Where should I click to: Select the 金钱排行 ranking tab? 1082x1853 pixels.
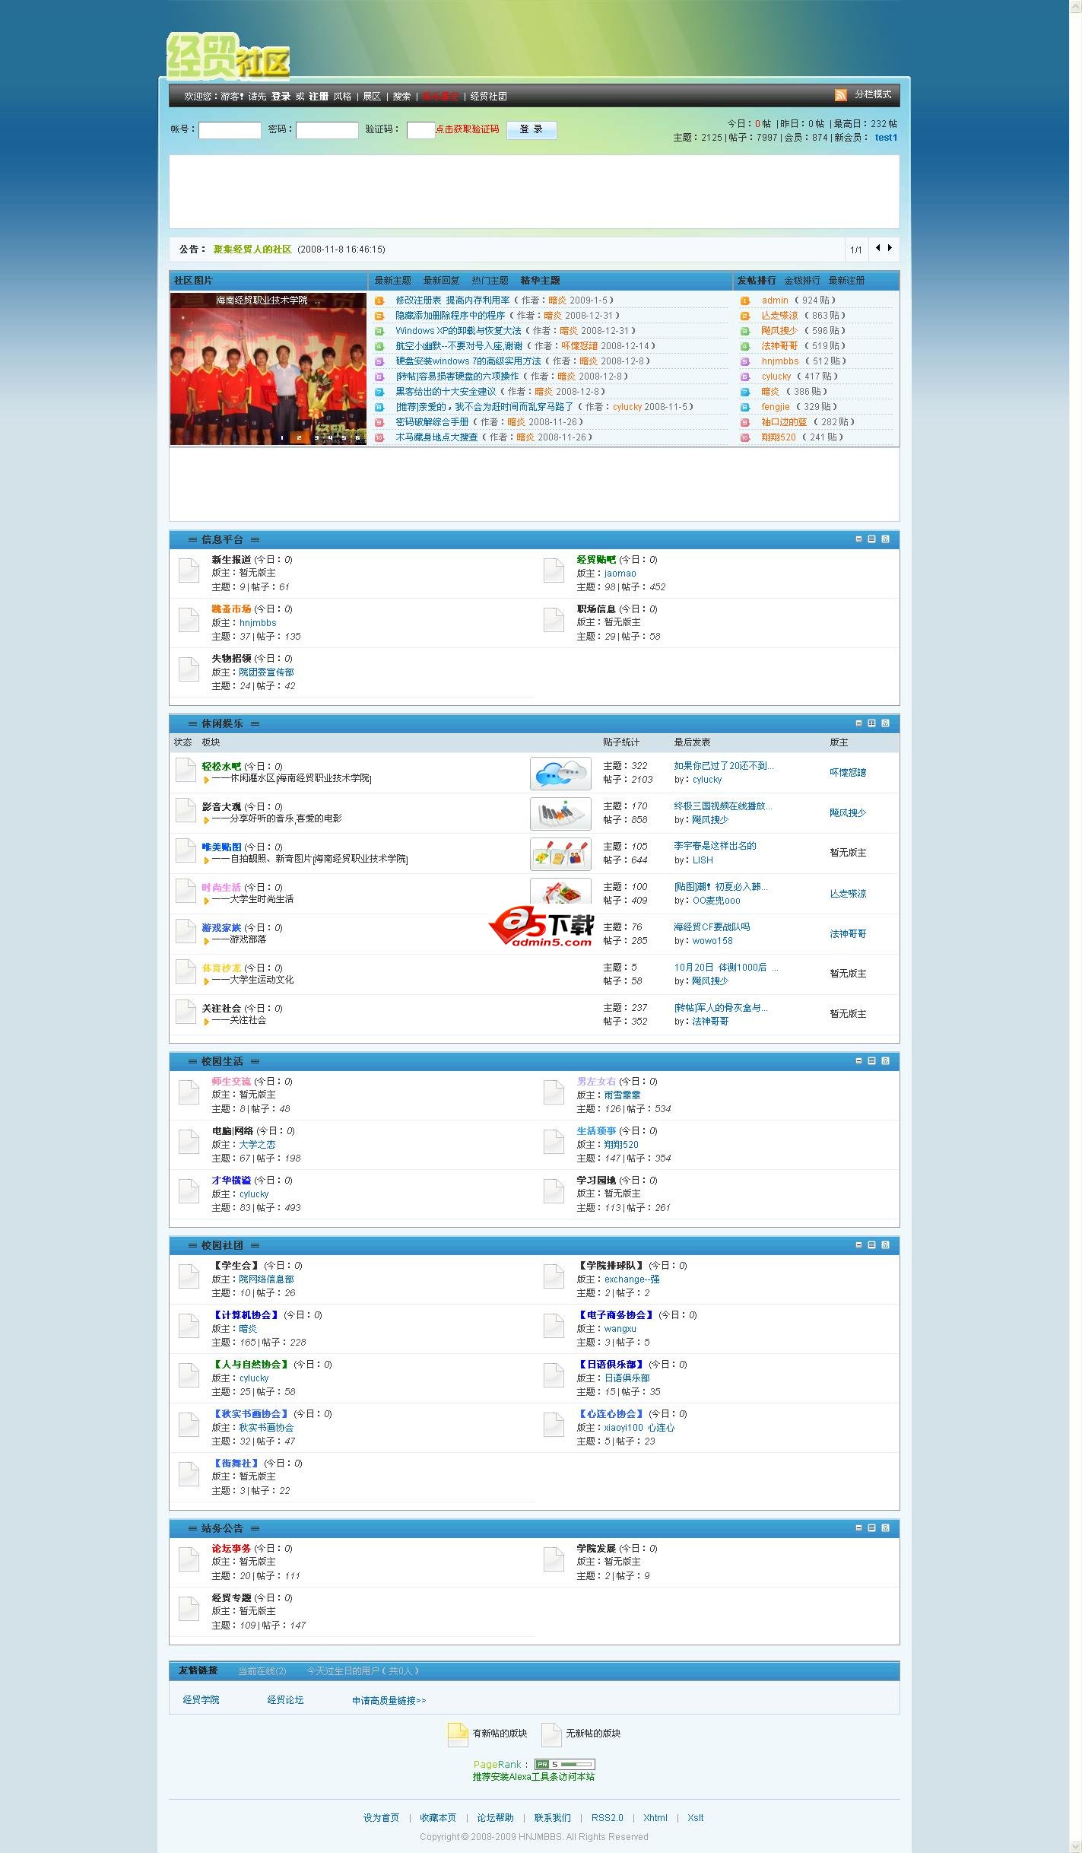(x=802, y=281)
